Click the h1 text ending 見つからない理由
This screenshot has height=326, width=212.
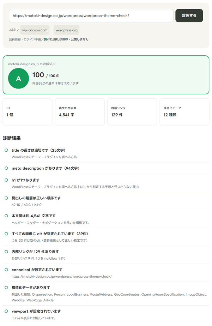75,187
